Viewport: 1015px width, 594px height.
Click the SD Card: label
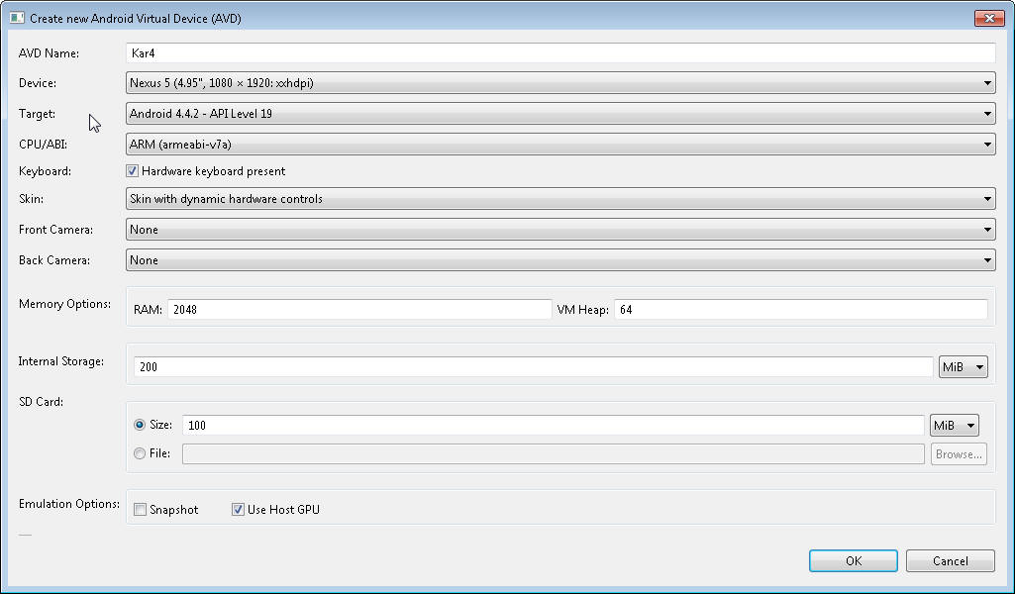tap(41, 401)
